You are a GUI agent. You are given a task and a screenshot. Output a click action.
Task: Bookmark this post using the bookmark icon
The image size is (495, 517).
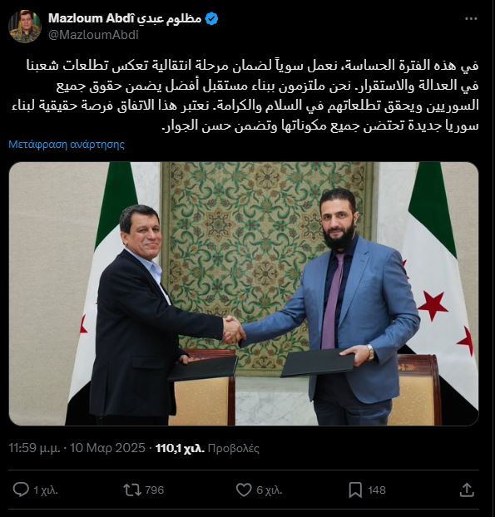point(355,490)
